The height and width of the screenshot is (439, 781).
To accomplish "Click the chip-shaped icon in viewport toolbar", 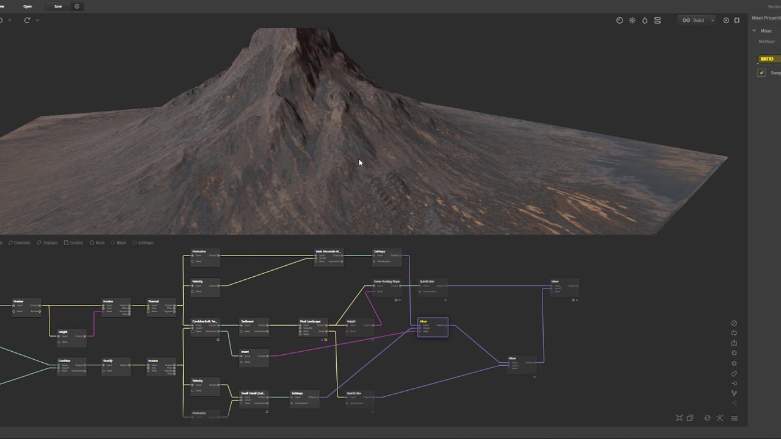I will (736, 20).
